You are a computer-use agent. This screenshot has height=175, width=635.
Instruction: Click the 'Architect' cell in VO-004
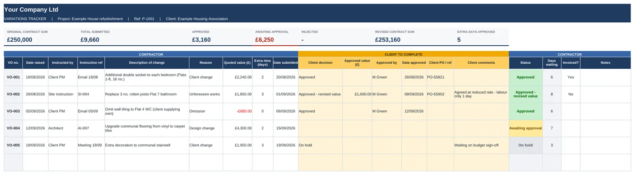click(x=63, y=128)
